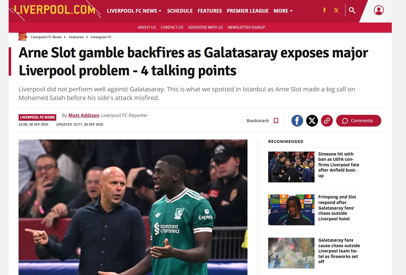Open Simeone ban recommended story thumbnail

[291, 167]
